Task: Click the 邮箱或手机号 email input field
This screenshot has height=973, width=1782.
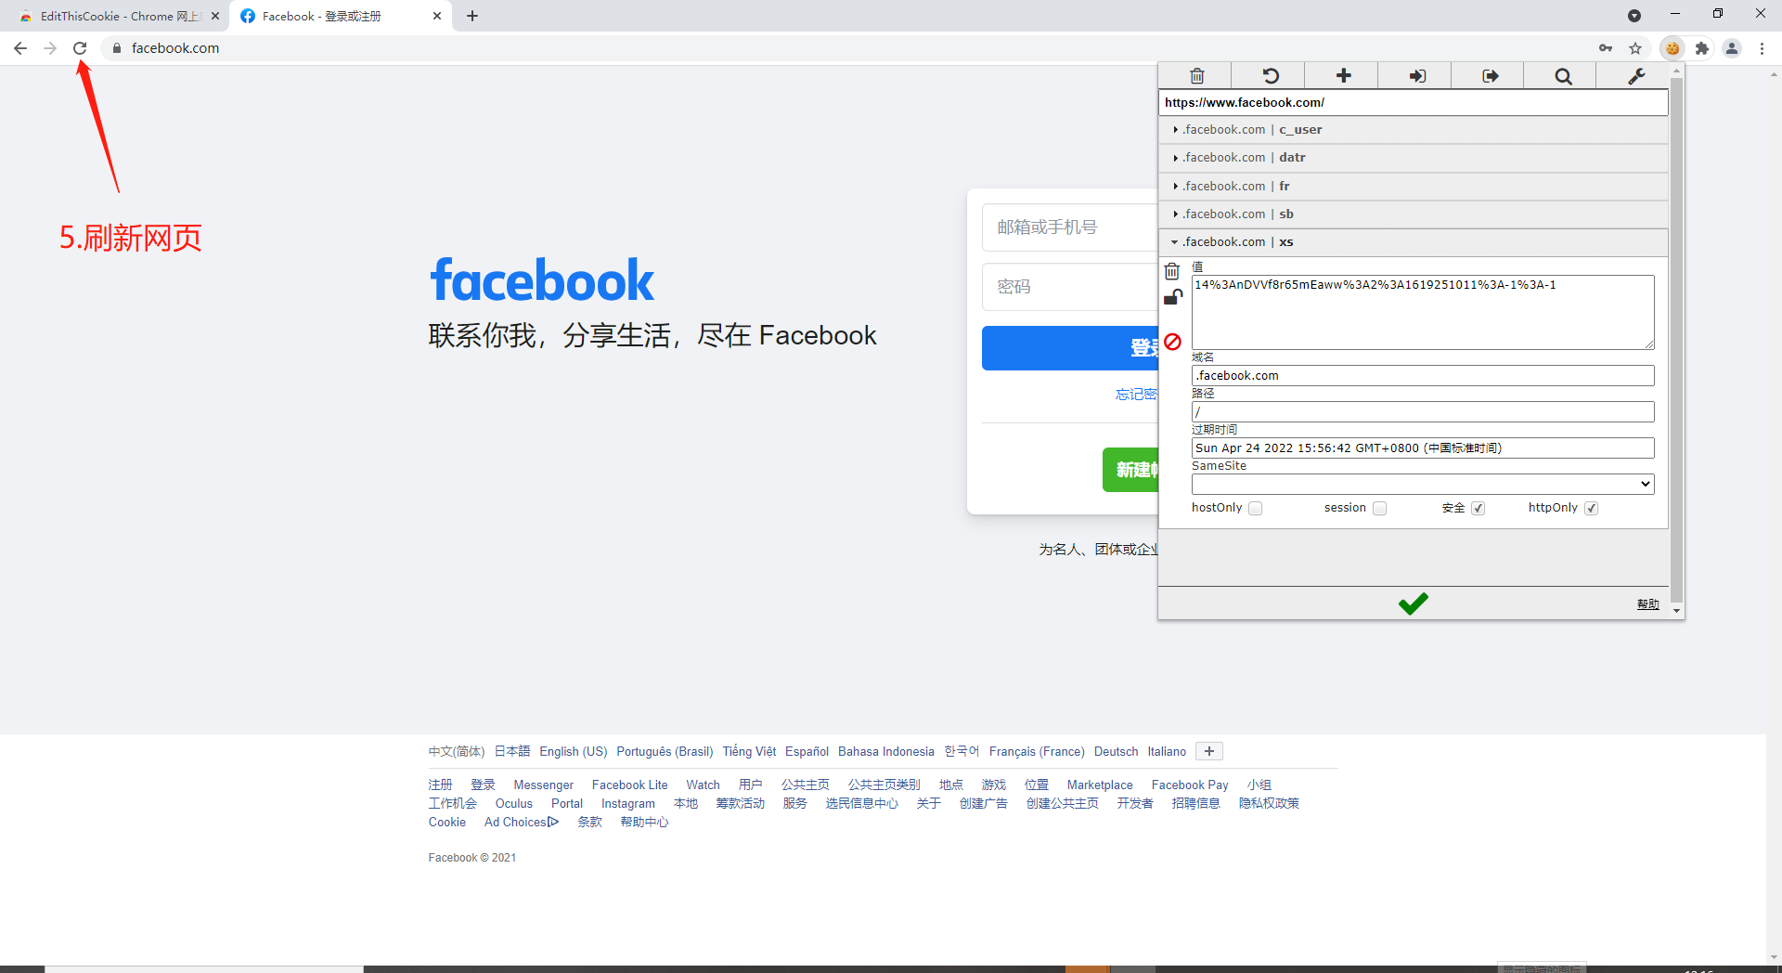Action: 1070,227
